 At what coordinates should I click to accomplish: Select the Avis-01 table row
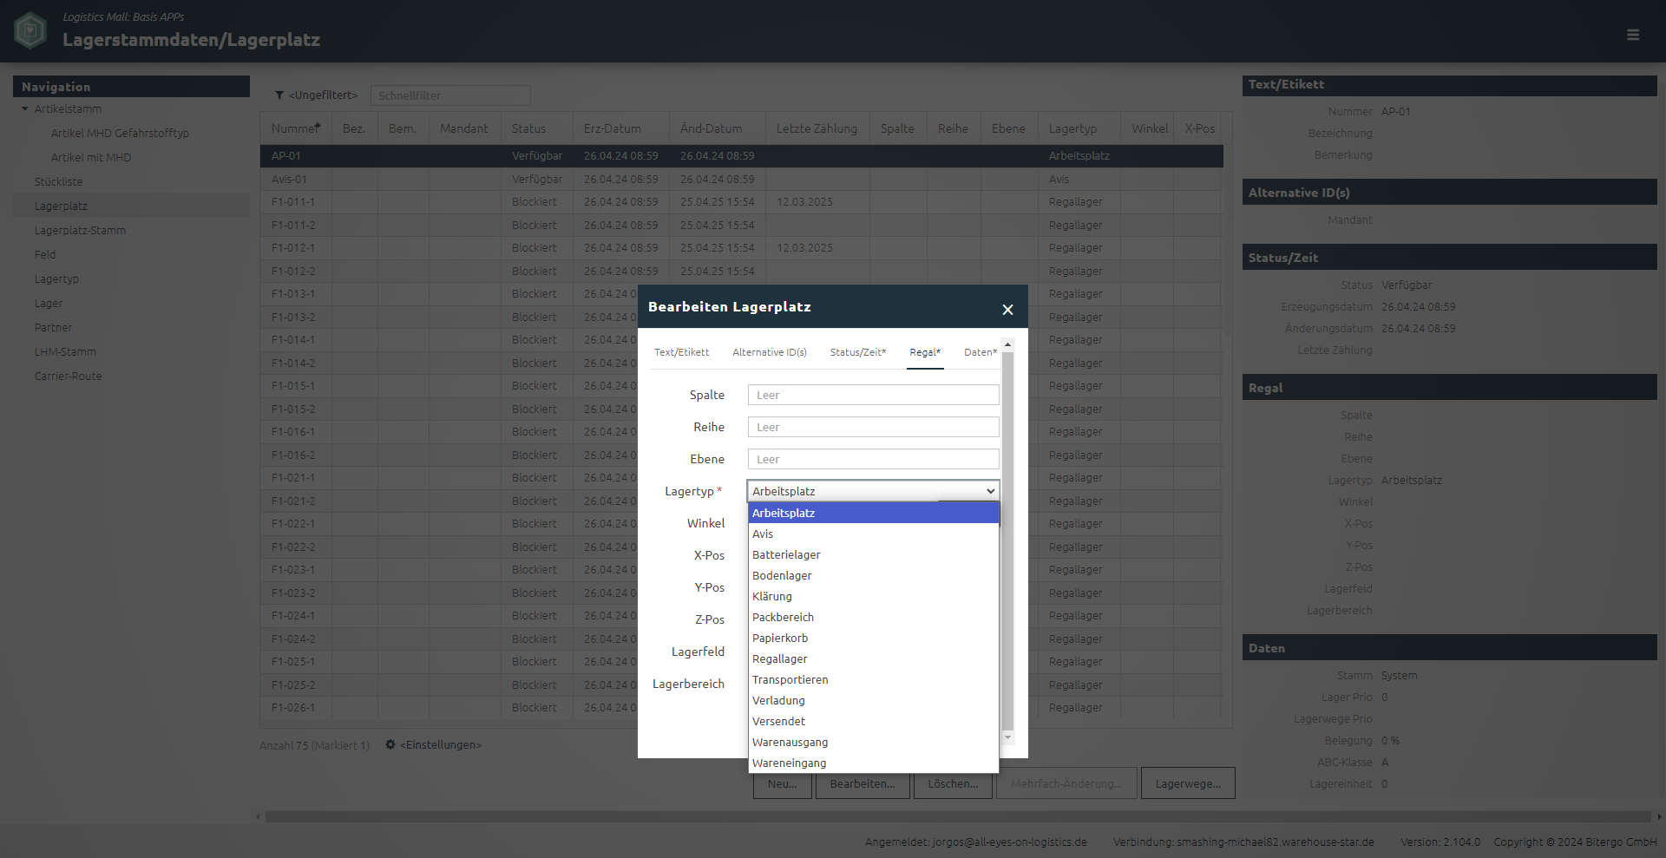(742, 179)
